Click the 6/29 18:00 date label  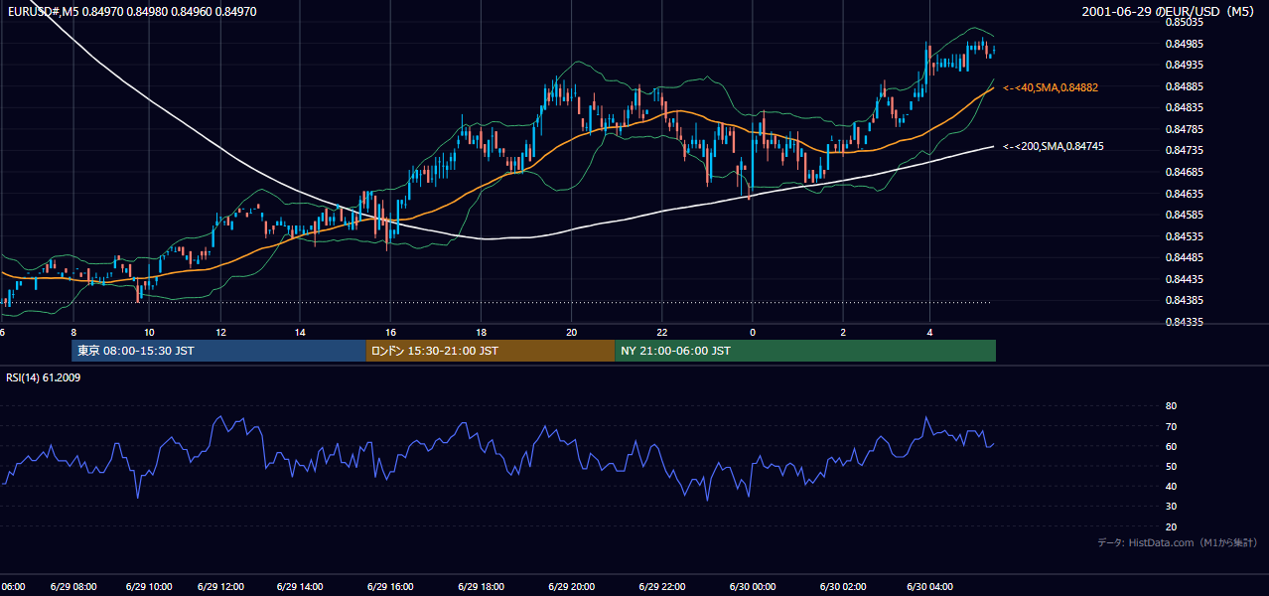[481, 586]
